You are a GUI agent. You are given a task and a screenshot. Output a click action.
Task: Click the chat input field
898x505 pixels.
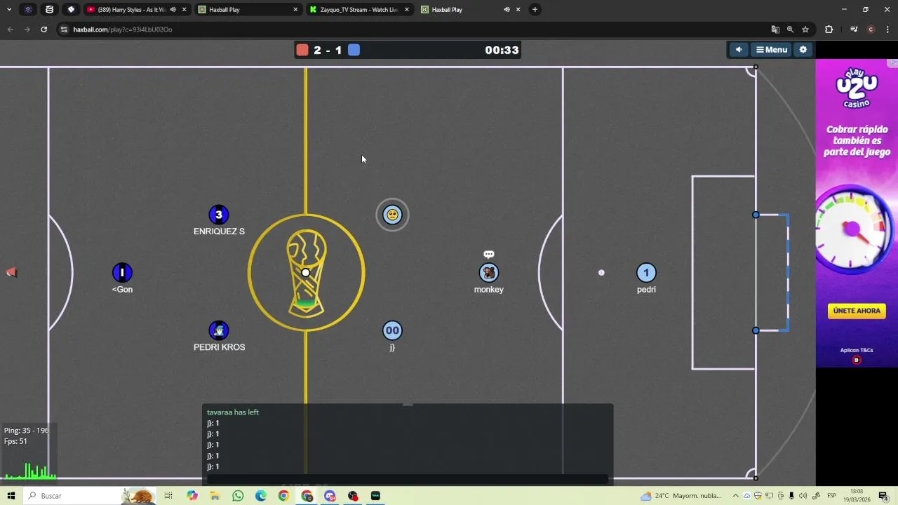click(x=408, y=480)
